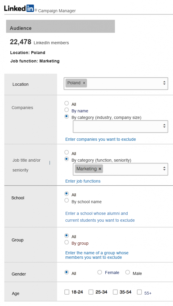Click Campaign Manager title text
Screen dimensions: 173x306
pos(57,11)
